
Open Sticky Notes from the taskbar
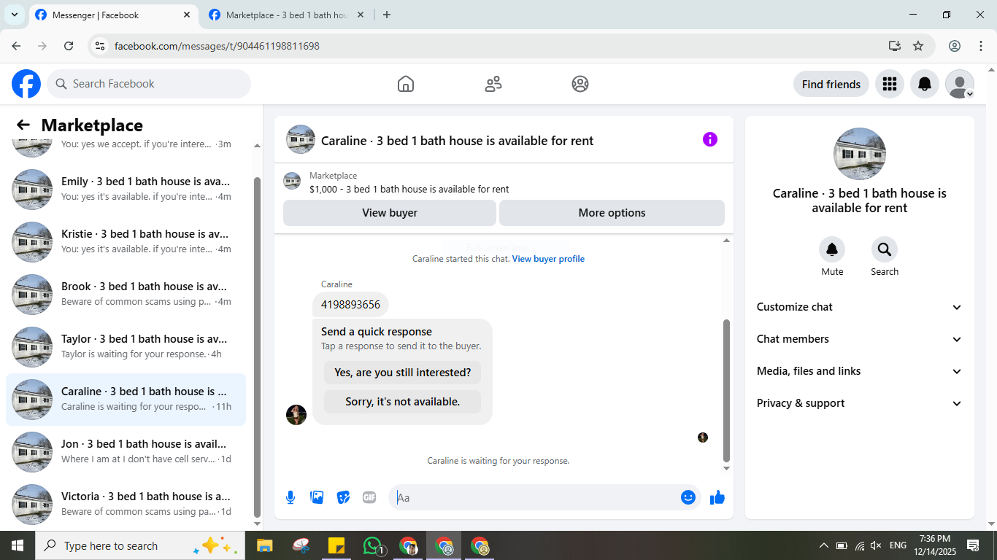pos(336,545)
